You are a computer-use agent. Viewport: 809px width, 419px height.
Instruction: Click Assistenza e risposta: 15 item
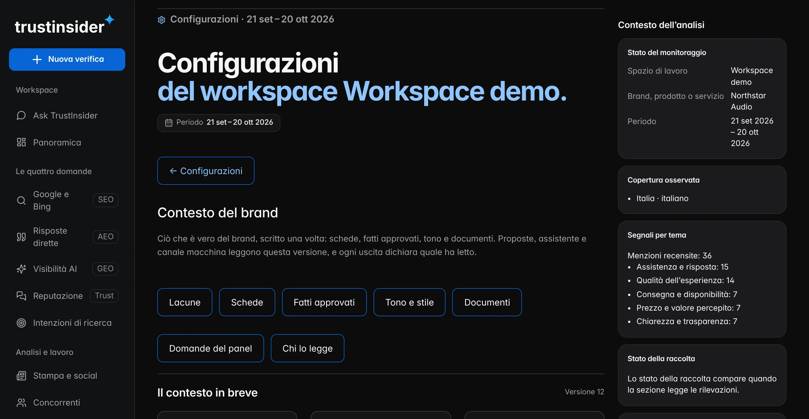(x=682, y=267)
